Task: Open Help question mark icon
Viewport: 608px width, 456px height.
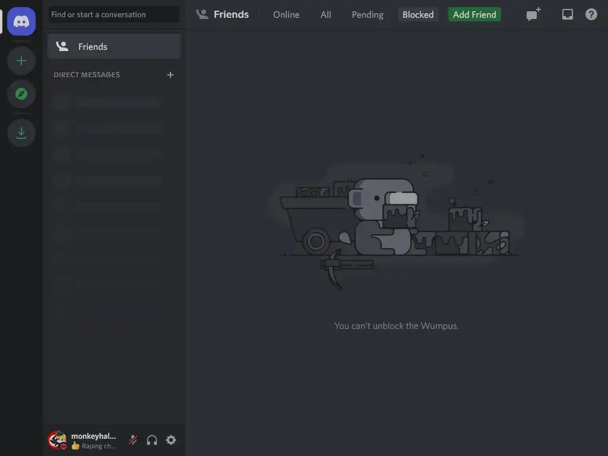Action: 591,14
